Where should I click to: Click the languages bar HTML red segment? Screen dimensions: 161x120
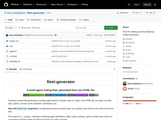139,101
